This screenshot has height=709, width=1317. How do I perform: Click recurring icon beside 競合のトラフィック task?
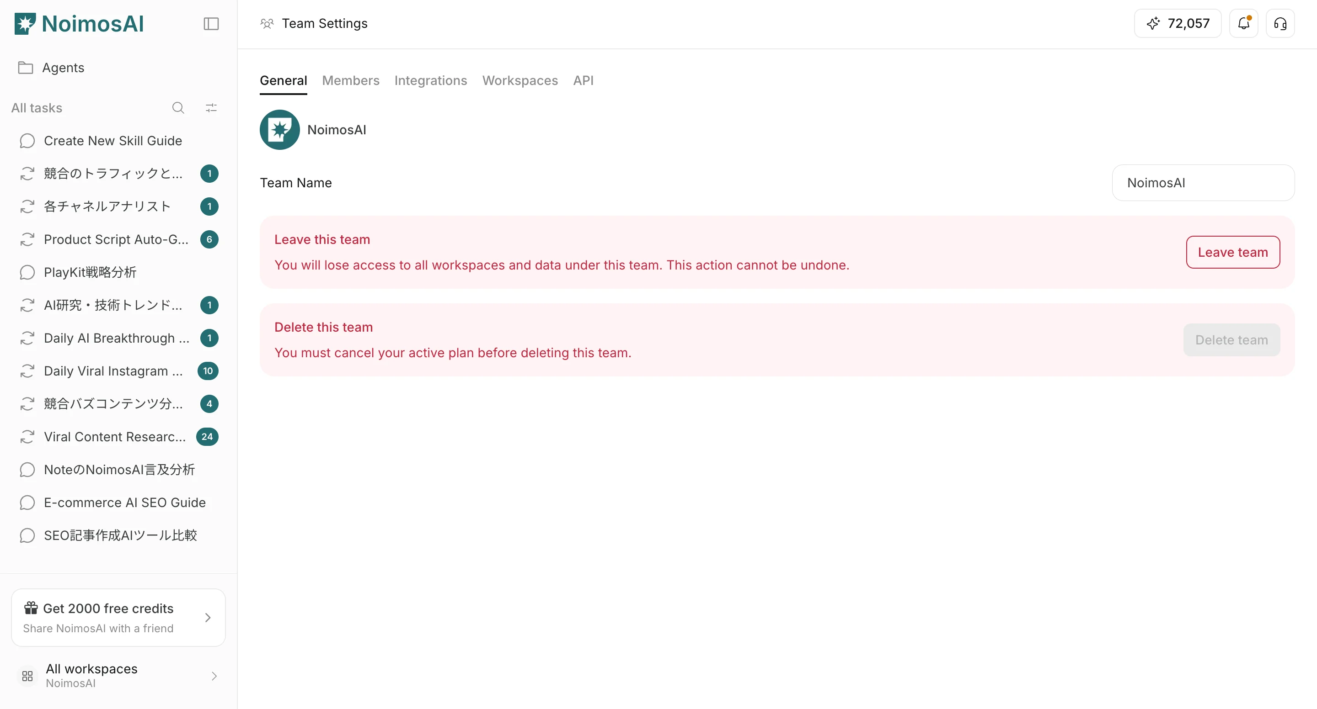pyautogui.click(x=27, y=174)
